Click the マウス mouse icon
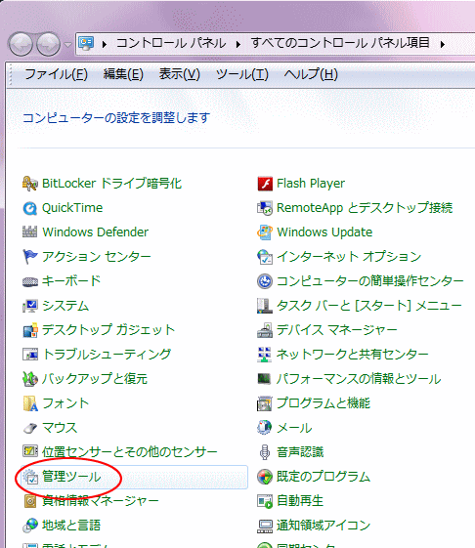 [x=29, y=428]
